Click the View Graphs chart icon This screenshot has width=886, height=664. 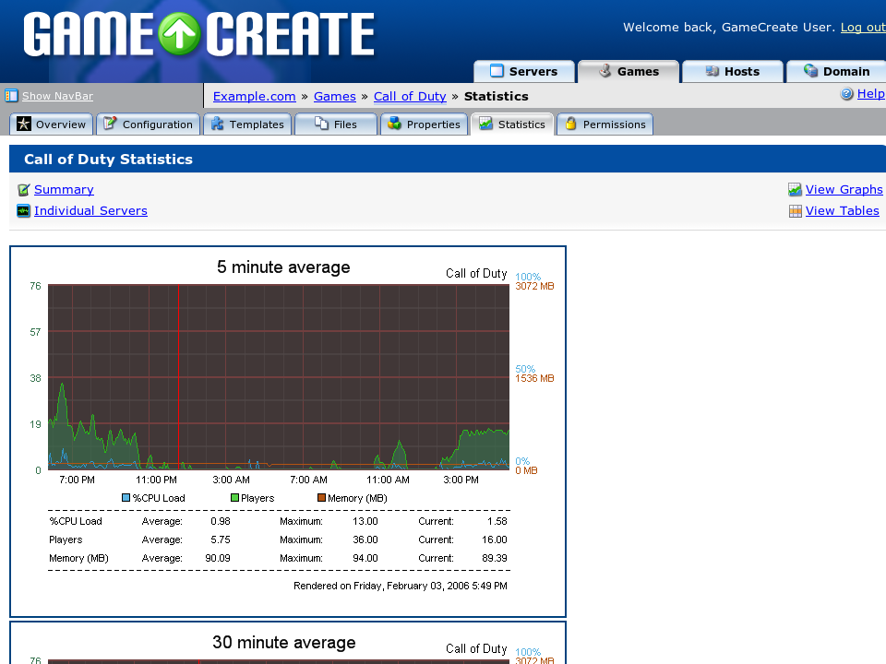[x=795, y=190]
